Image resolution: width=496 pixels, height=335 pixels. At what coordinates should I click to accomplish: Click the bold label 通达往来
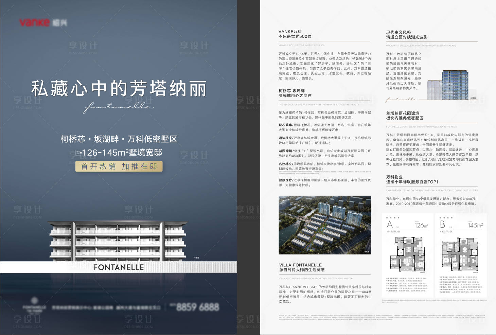coord(286,138)
